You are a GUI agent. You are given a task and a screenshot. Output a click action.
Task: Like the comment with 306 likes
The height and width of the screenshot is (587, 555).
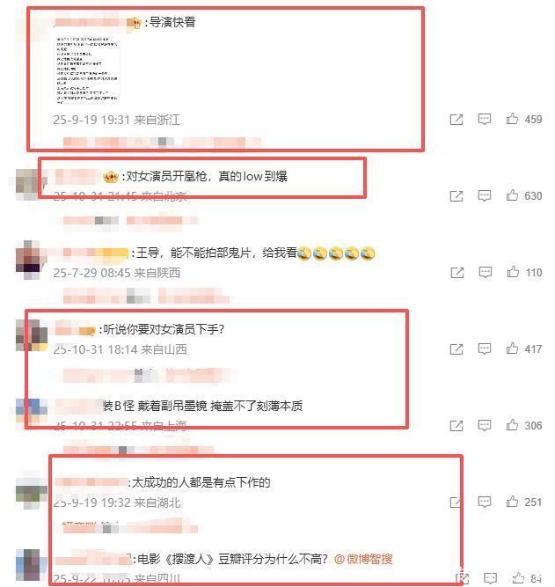pyautogui.click(x=512, y=425)
